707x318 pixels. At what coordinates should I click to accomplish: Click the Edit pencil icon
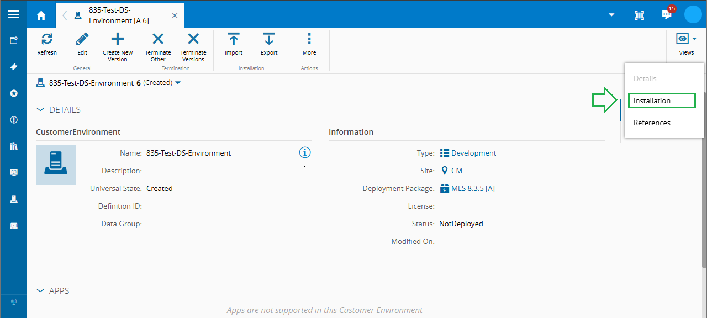tap(82, 40)
